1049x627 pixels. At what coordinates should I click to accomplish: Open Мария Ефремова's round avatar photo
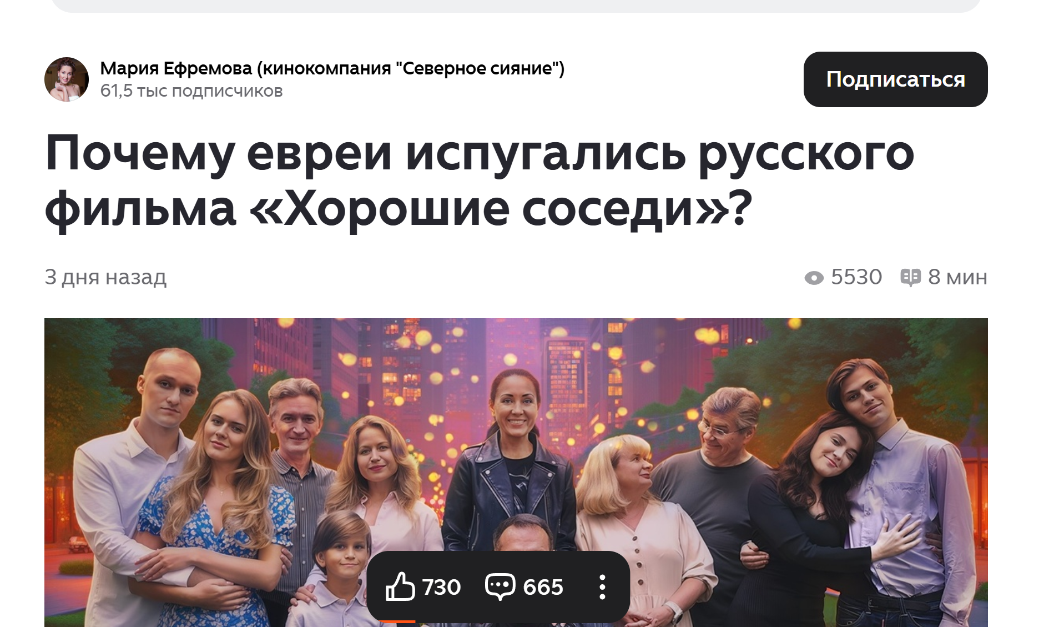click(x=67, y=79)
